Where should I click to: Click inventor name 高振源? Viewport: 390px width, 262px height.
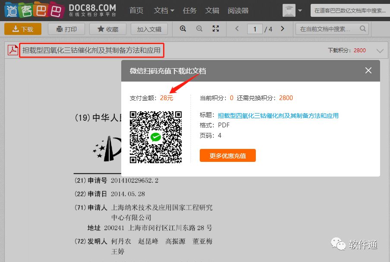click(x=175, y=241)
